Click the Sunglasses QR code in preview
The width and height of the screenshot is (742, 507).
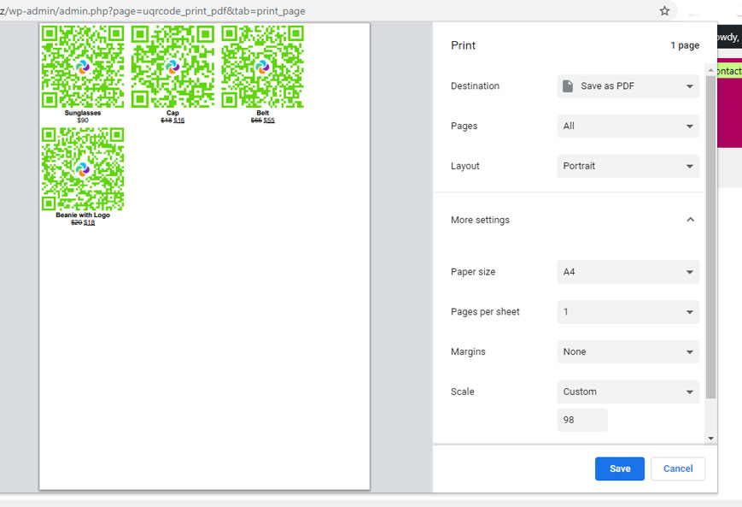83,67
